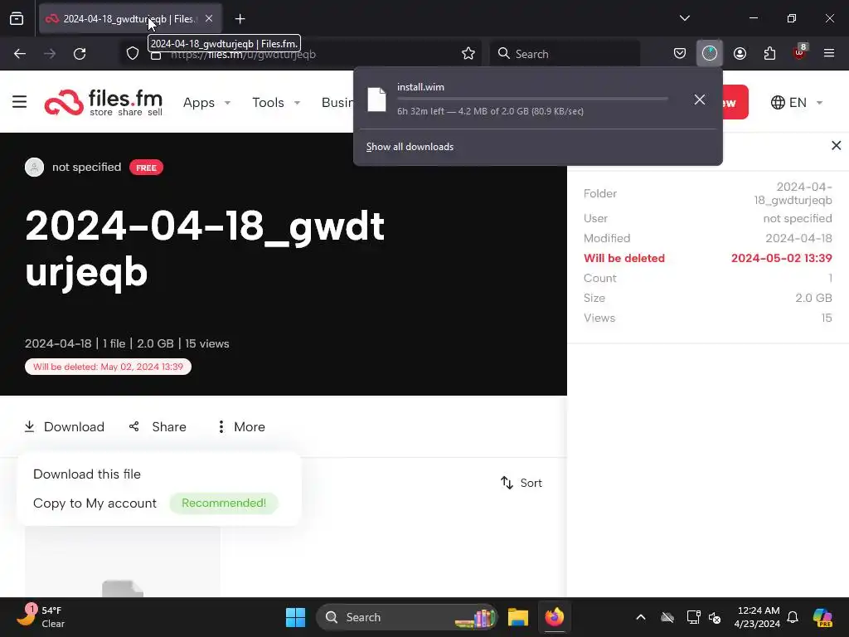
Task: Click the Windows taskbar Search box
Action: (406, 617)
